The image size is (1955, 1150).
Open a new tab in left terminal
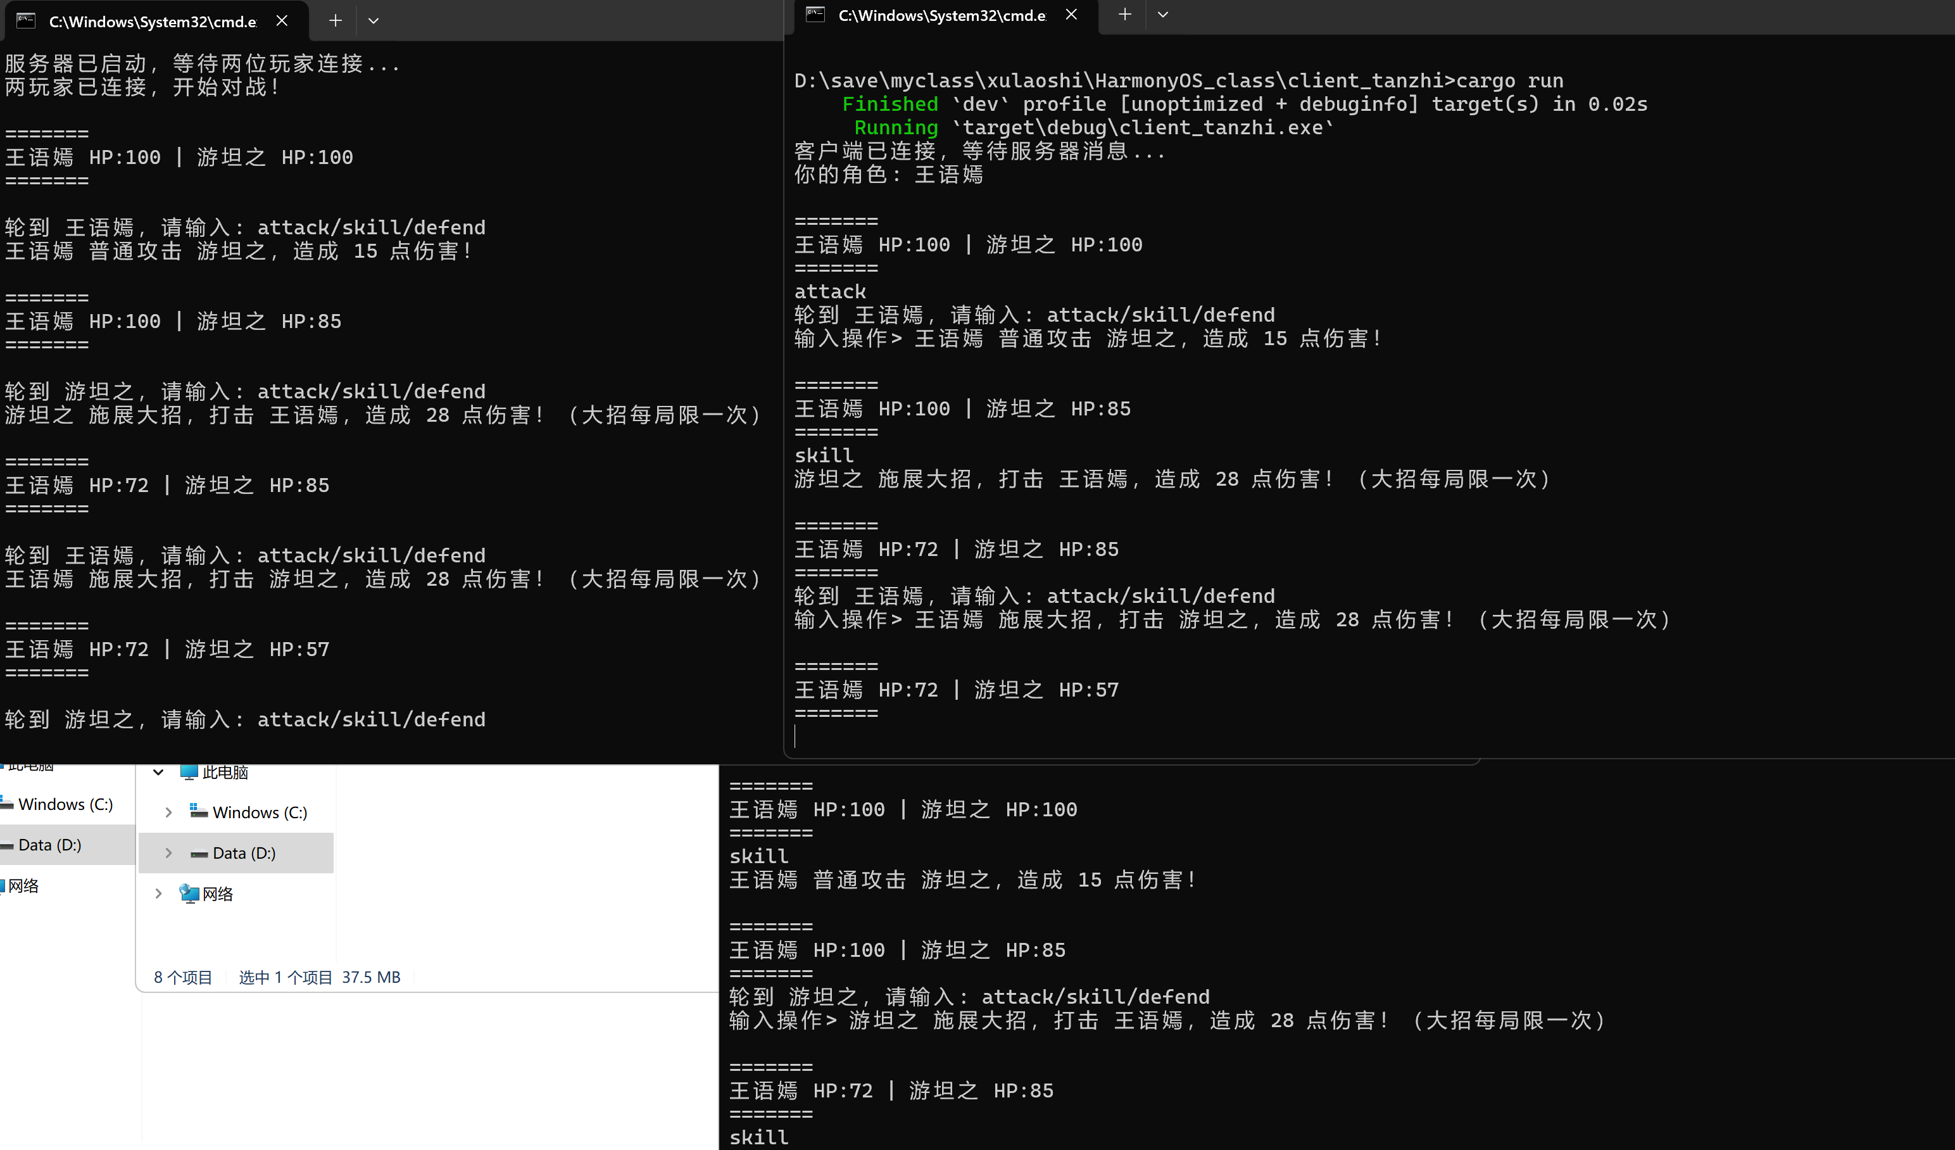coord(335,21)
